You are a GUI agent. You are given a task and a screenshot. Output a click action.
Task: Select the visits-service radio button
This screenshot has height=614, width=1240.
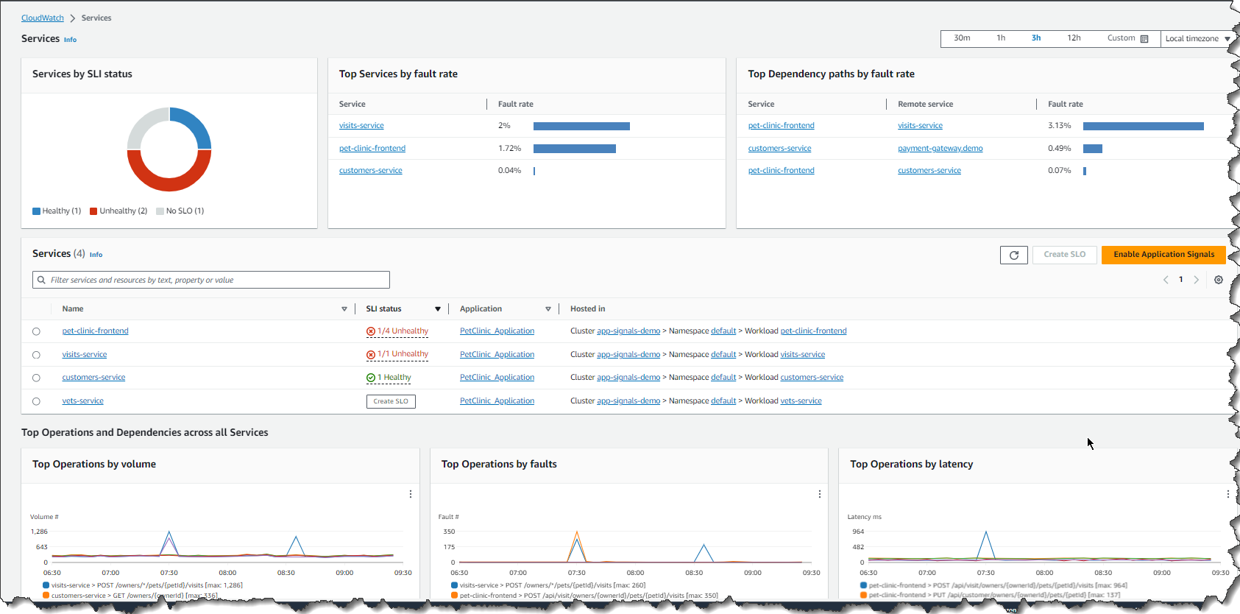pyautogui.click(x=36, y=355)
